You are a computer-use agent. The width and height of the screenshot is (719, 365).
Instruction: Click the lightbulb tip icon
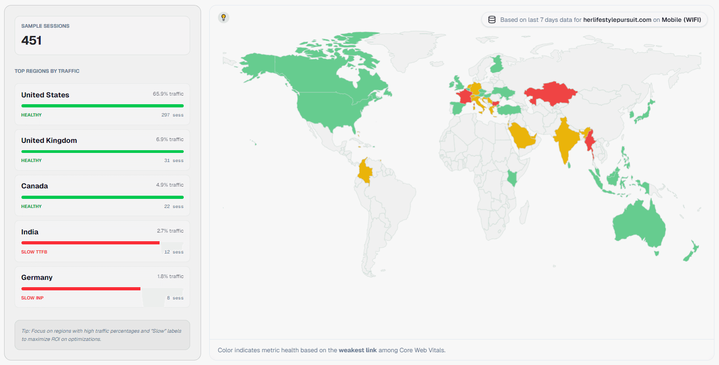coord(223,17)
